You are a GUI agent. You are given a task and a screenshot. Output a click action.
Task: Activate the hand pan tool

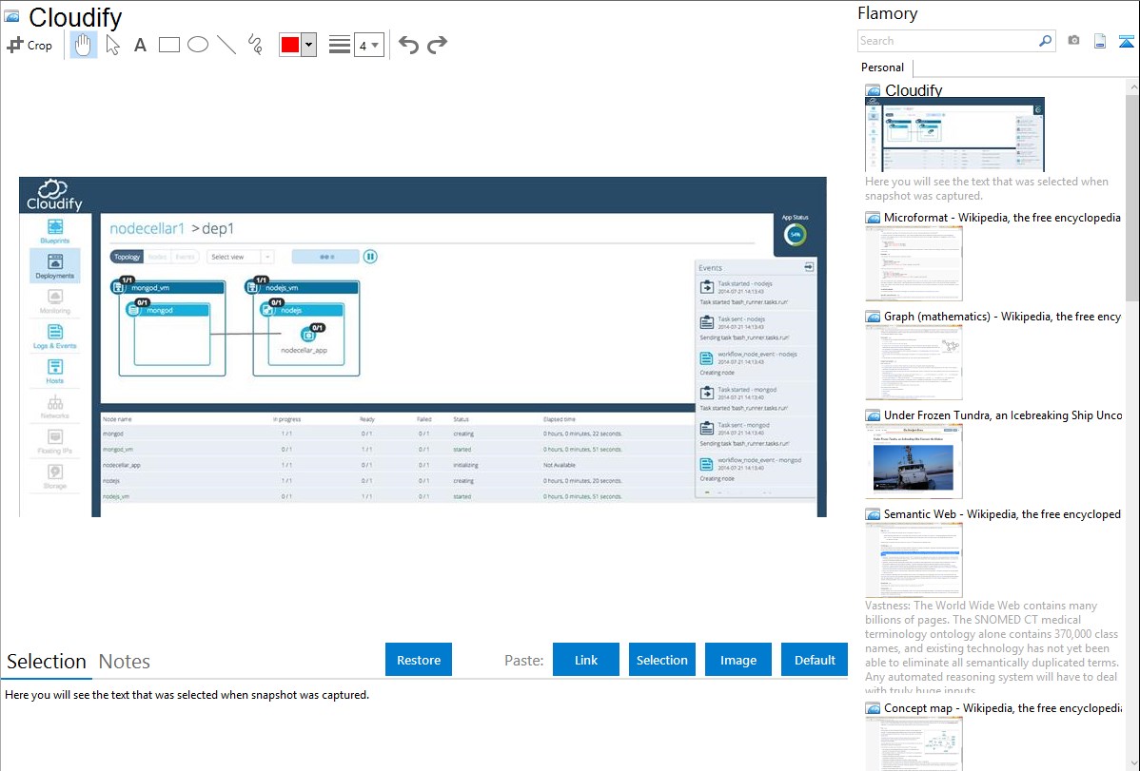[83, 45]
